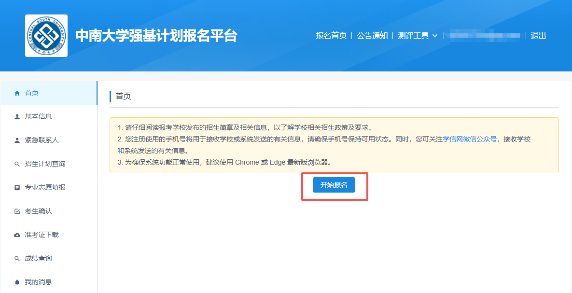Screen dimensions: 572x293
Task: Open the 测评工具 menu in header
Action: (413, 36)
